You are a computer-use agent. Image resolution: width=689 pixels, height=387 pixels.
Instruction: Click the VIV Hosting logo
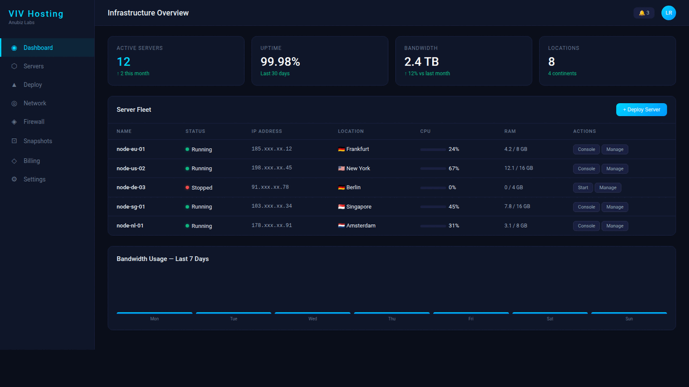click(36, 13)
